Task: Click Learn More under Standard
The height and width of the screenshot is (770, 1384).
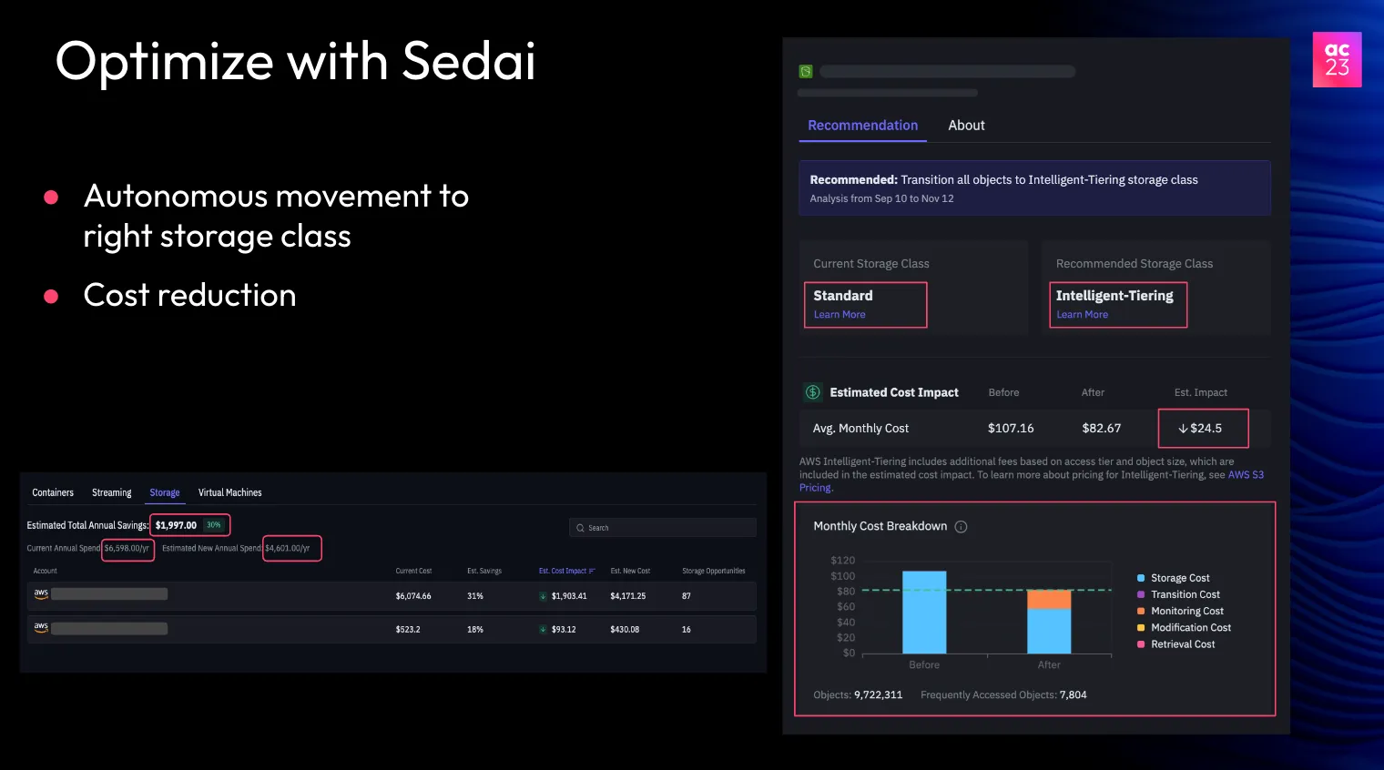Action: tap(840, 315)
